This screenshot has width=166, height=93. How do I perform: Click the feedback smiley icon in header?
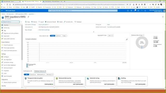[x=145, y=11]
